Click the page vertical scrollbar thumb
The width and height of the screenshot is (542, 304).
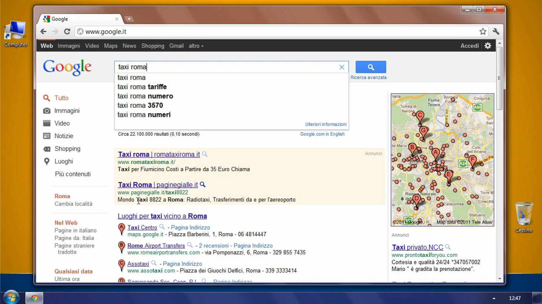click(500, 78)
